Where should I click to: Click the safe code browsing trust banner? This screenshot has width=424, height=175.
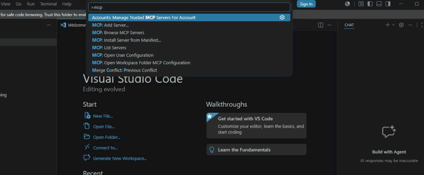coord(43,14)
